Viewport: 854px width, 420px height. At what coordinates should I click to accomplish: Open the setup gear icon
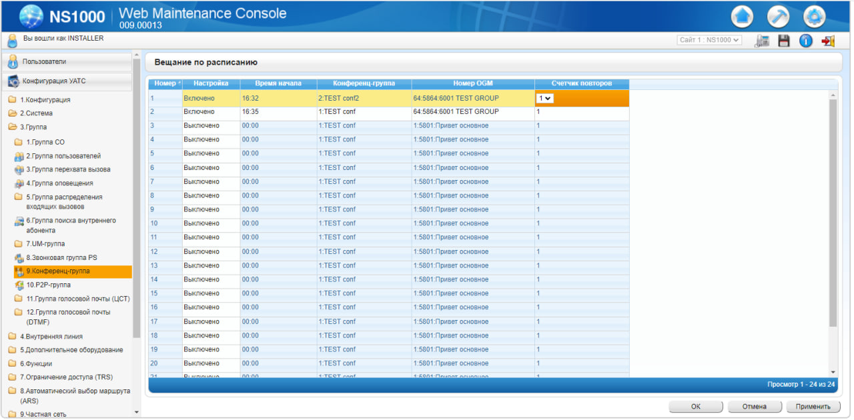(814, 17)
